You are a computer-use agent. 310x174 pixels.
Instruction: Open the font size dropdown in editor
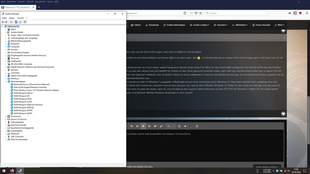tap(171, 126)
